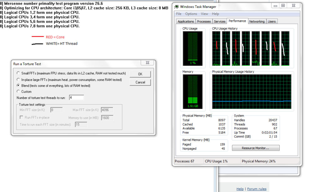Toggle the Run FFTs in-place checkbox
Image resolution: width=320 pixels, height=192 pixels.
coord(21,117)
